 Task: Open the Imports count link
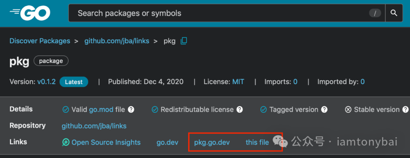click(295, 82)
